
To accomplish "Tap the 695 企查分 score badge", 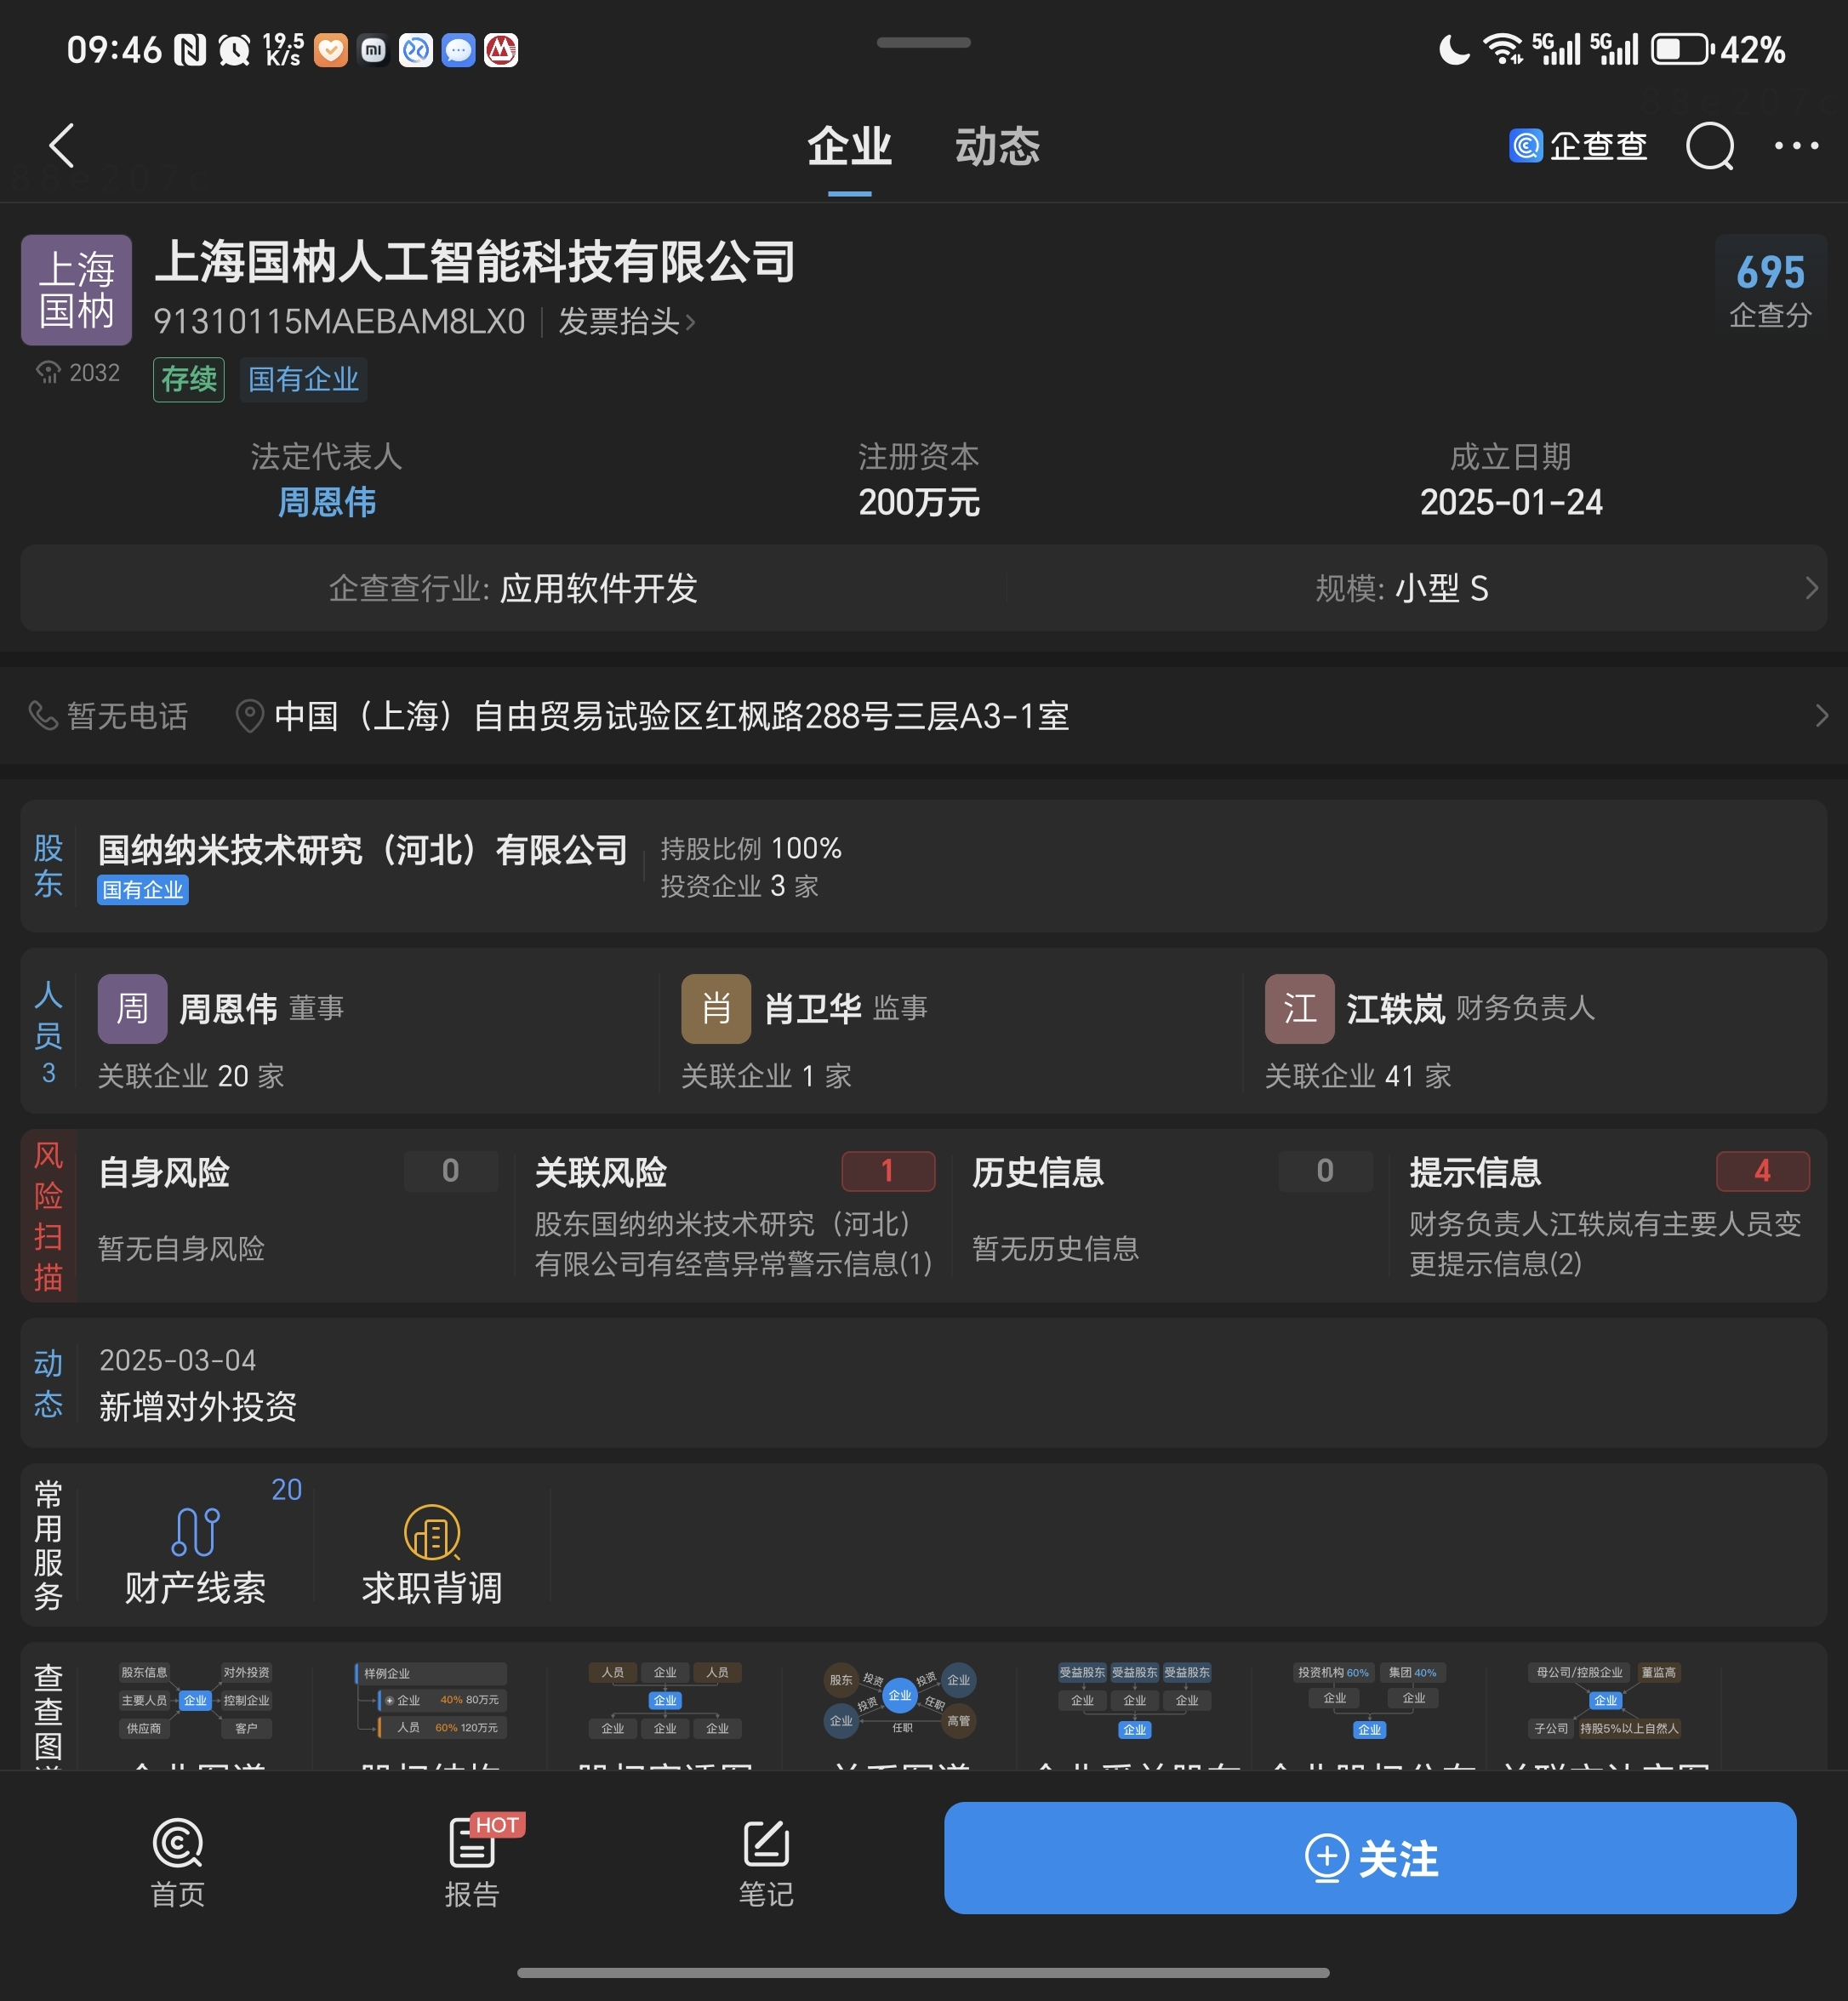I will 1769,288.
